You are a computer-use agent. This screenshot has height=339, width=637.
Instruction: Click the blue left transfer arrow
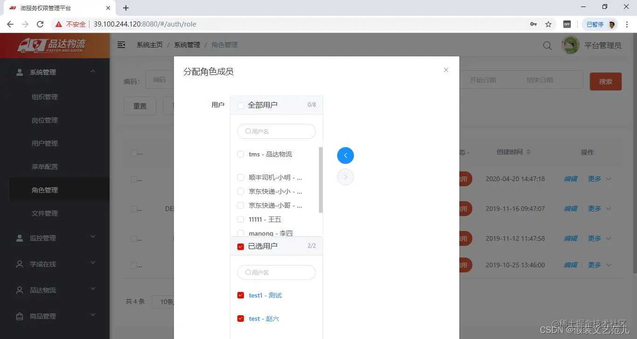[345, 155]
